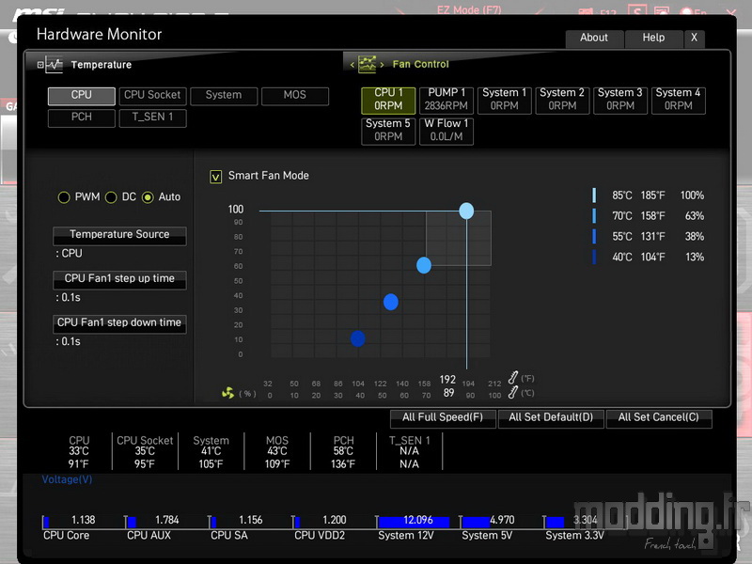Toggle the Smart Fan Mode checkbox
752x564 pixels.
216,177
